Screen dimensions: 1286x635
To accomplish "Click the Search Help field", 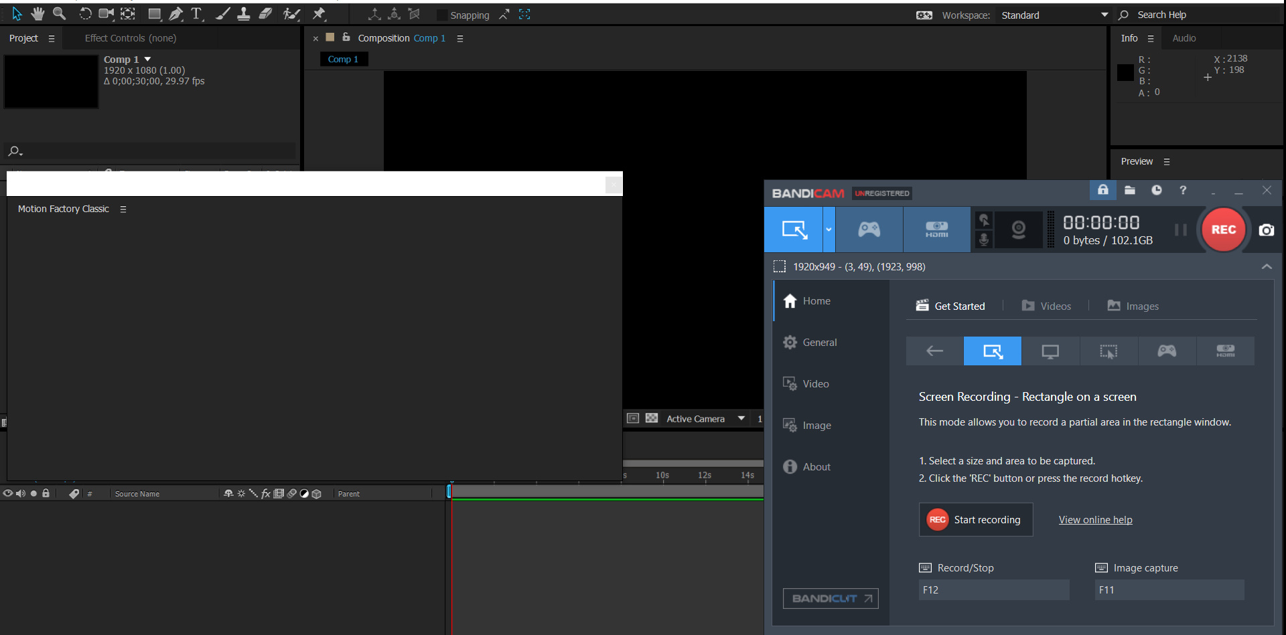I will [1199, 15].
